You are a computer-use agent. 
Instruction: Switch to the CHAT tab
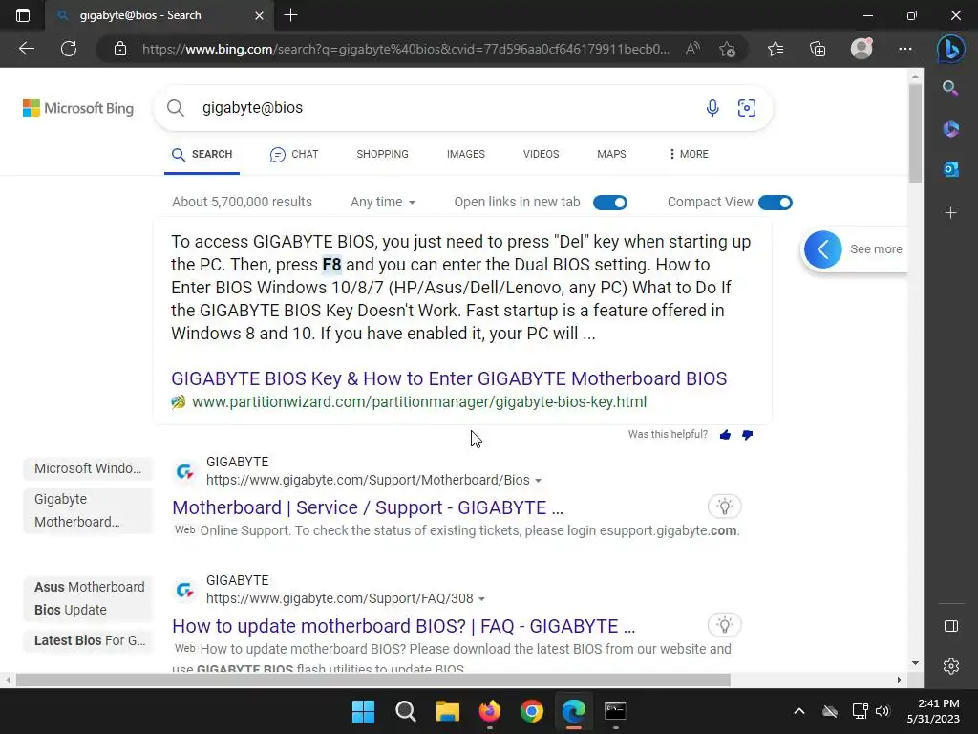coord(294,154)
